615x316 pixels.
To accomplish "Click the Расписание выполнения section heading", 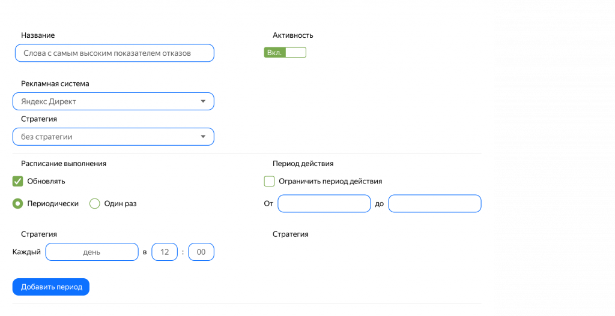I will click(64, 163).
